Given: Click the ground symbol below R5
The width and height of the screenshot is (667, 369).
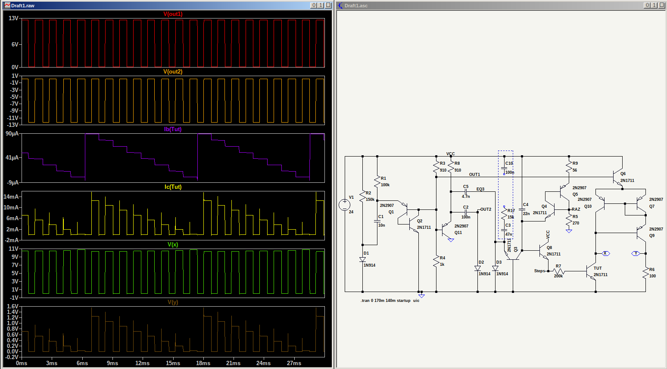Looking at the screenshot, I should (x=569, y=231).
